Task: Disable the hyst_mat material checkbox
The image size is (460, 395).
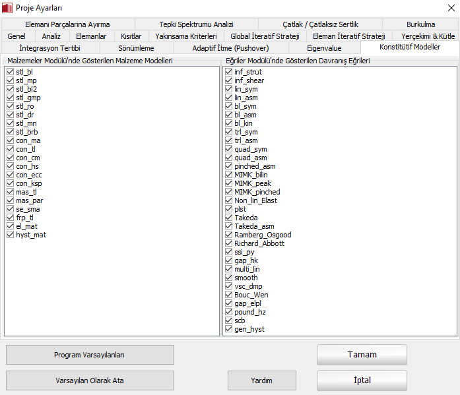Action: [10, 235]
